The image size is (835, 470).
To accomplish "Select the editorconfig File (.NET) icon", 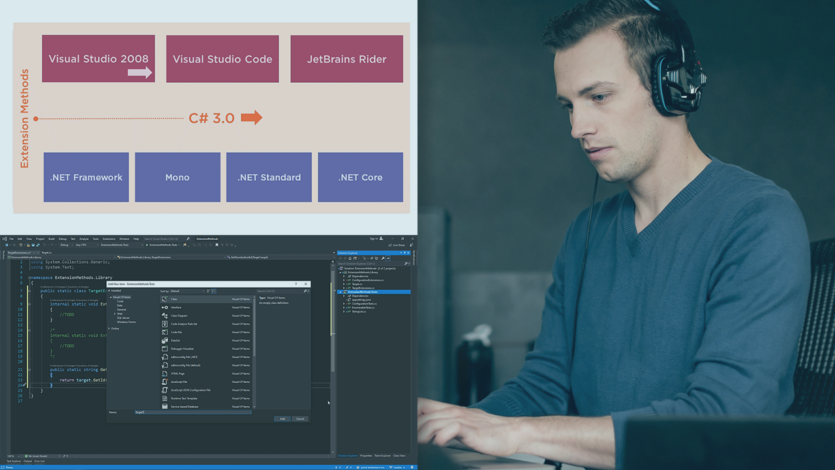I will tap(164, 357).
